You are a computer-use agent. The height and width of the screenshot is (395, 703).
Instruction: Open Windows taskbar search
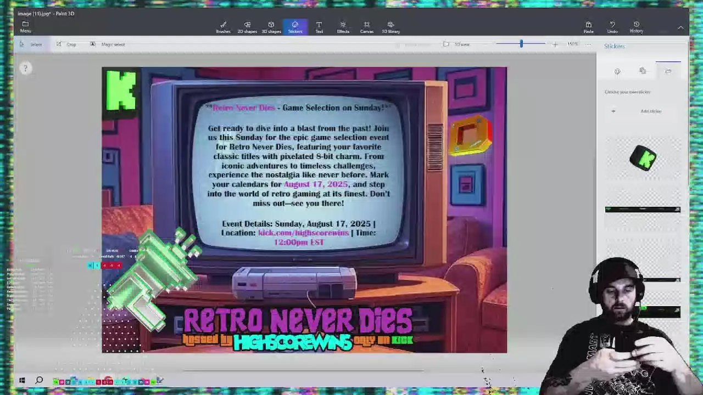tap(40, 380)
